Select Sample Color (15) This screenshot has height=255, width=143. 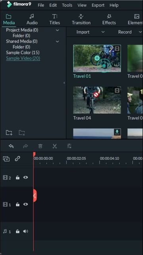[23, 53]
